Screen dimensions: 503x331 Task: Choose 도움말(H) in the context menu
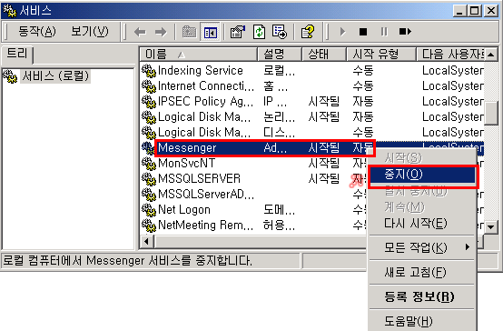click(422, 321)
